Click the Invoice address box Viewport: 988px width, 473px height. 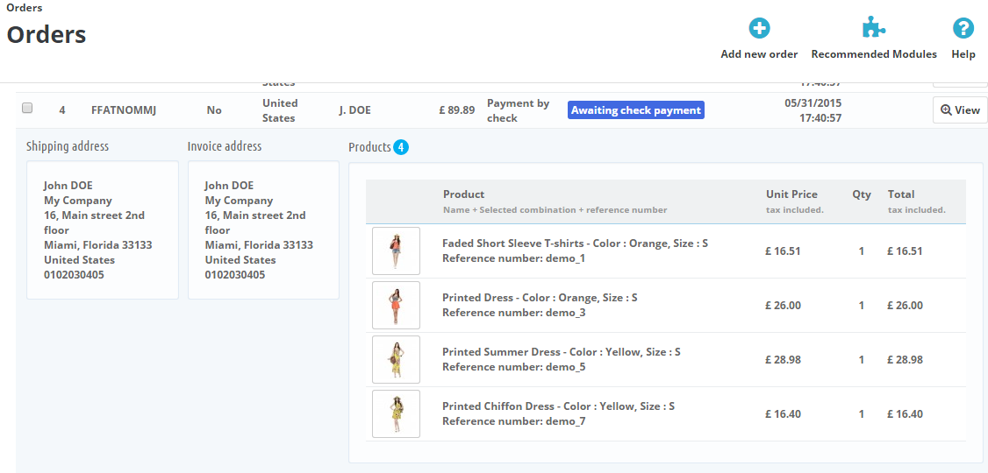[262, 229]
